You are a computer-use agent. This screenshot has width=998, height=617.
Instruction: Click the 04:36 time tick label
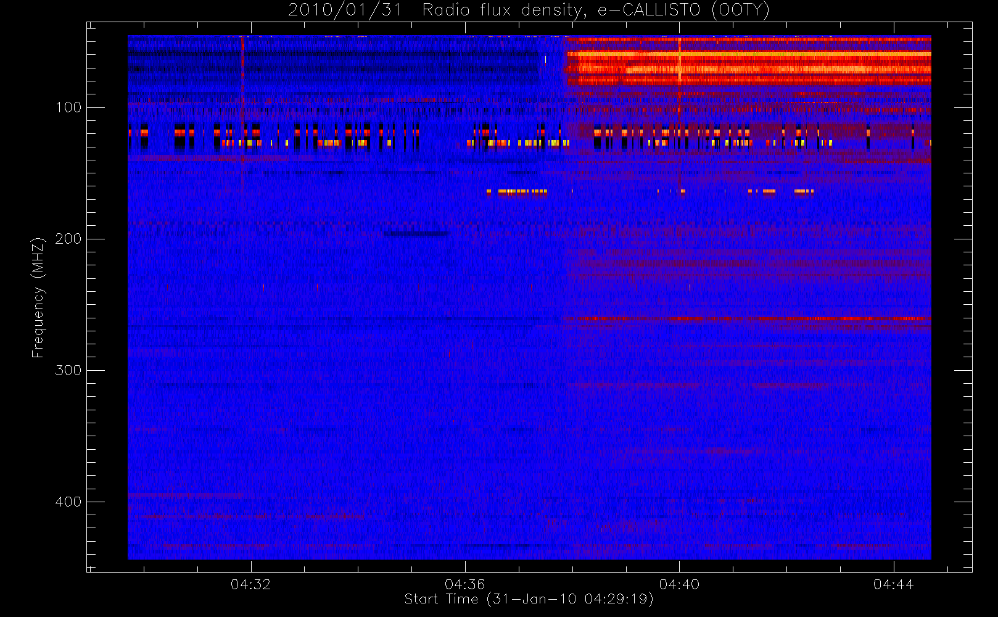point(464,584)
